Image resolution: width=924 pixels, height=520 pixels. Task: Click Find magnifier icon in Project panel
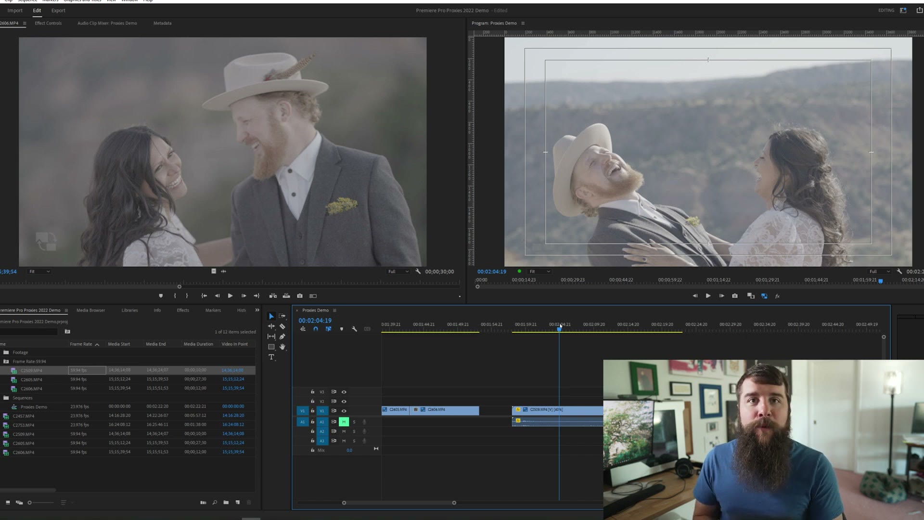click(215, 503)
